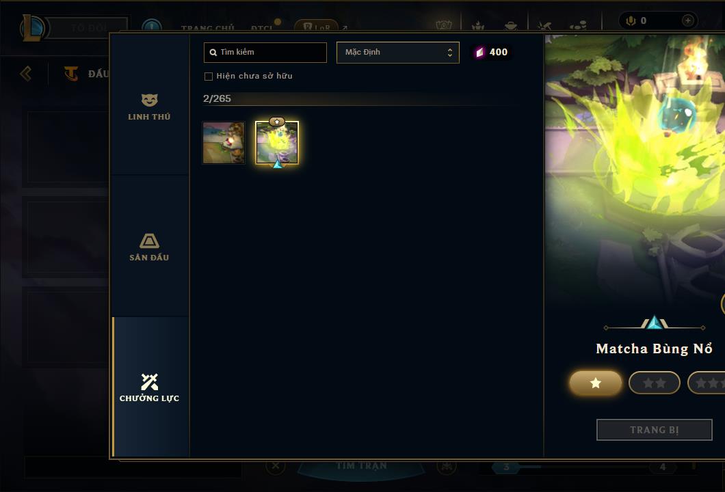Choose the three-star variant button
Viewport: 725px width, 492px height.
pyautogui.click(x=707, y=383)
